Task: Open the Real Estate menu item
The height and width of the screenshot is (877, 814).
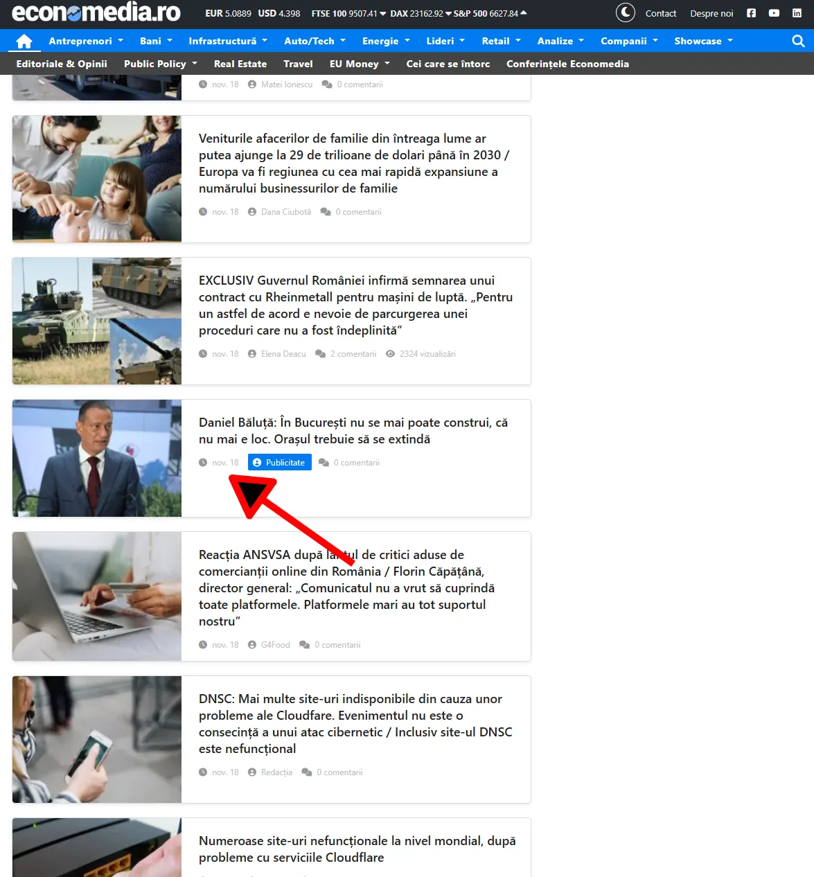Action: pyautogui.click(x=240, y=64)
